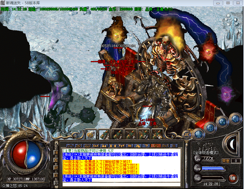
Task: Click the OUT button in chat toolbar
Action: 165,146
